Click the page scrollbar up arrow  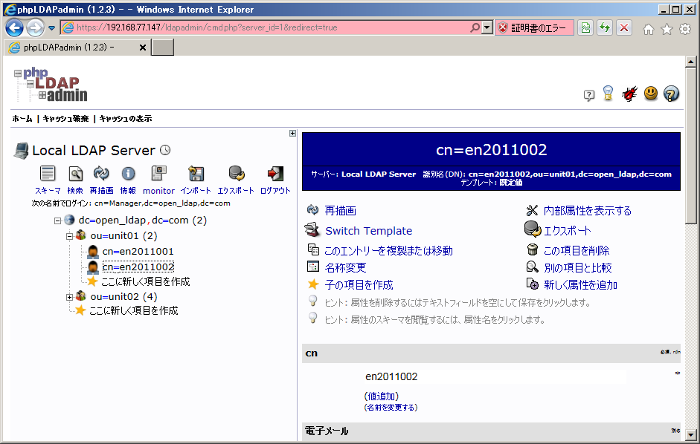[x=690, y=62]
